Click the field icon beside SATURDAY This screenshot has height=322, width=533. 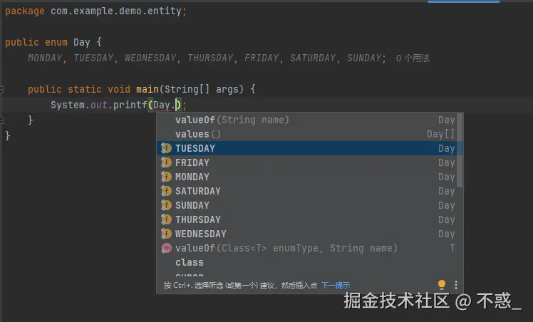(x=166, y=191)
